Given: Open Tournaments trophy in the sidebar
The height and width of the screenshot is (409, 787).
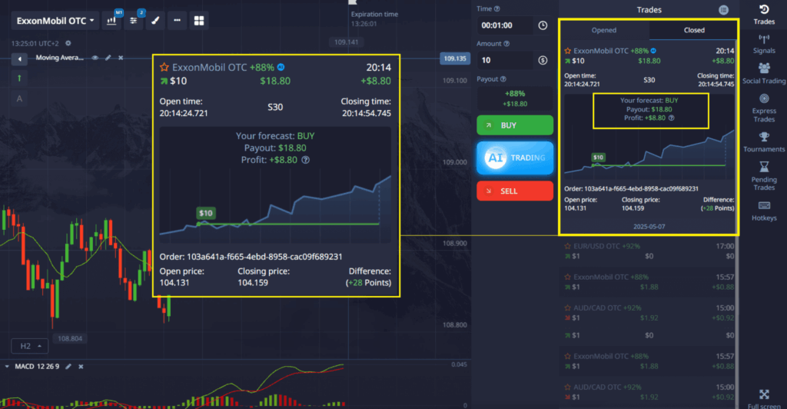Looking at the screenshot, I should [x=764, y=142].
